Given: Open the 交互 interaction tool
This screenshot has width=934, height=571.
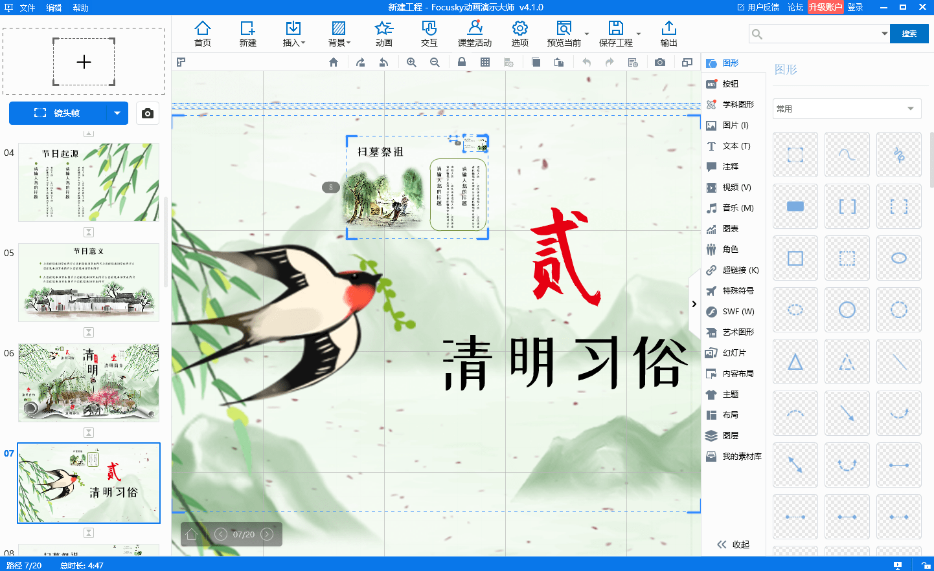Looking at the screenshot, I should click(429, 34).
